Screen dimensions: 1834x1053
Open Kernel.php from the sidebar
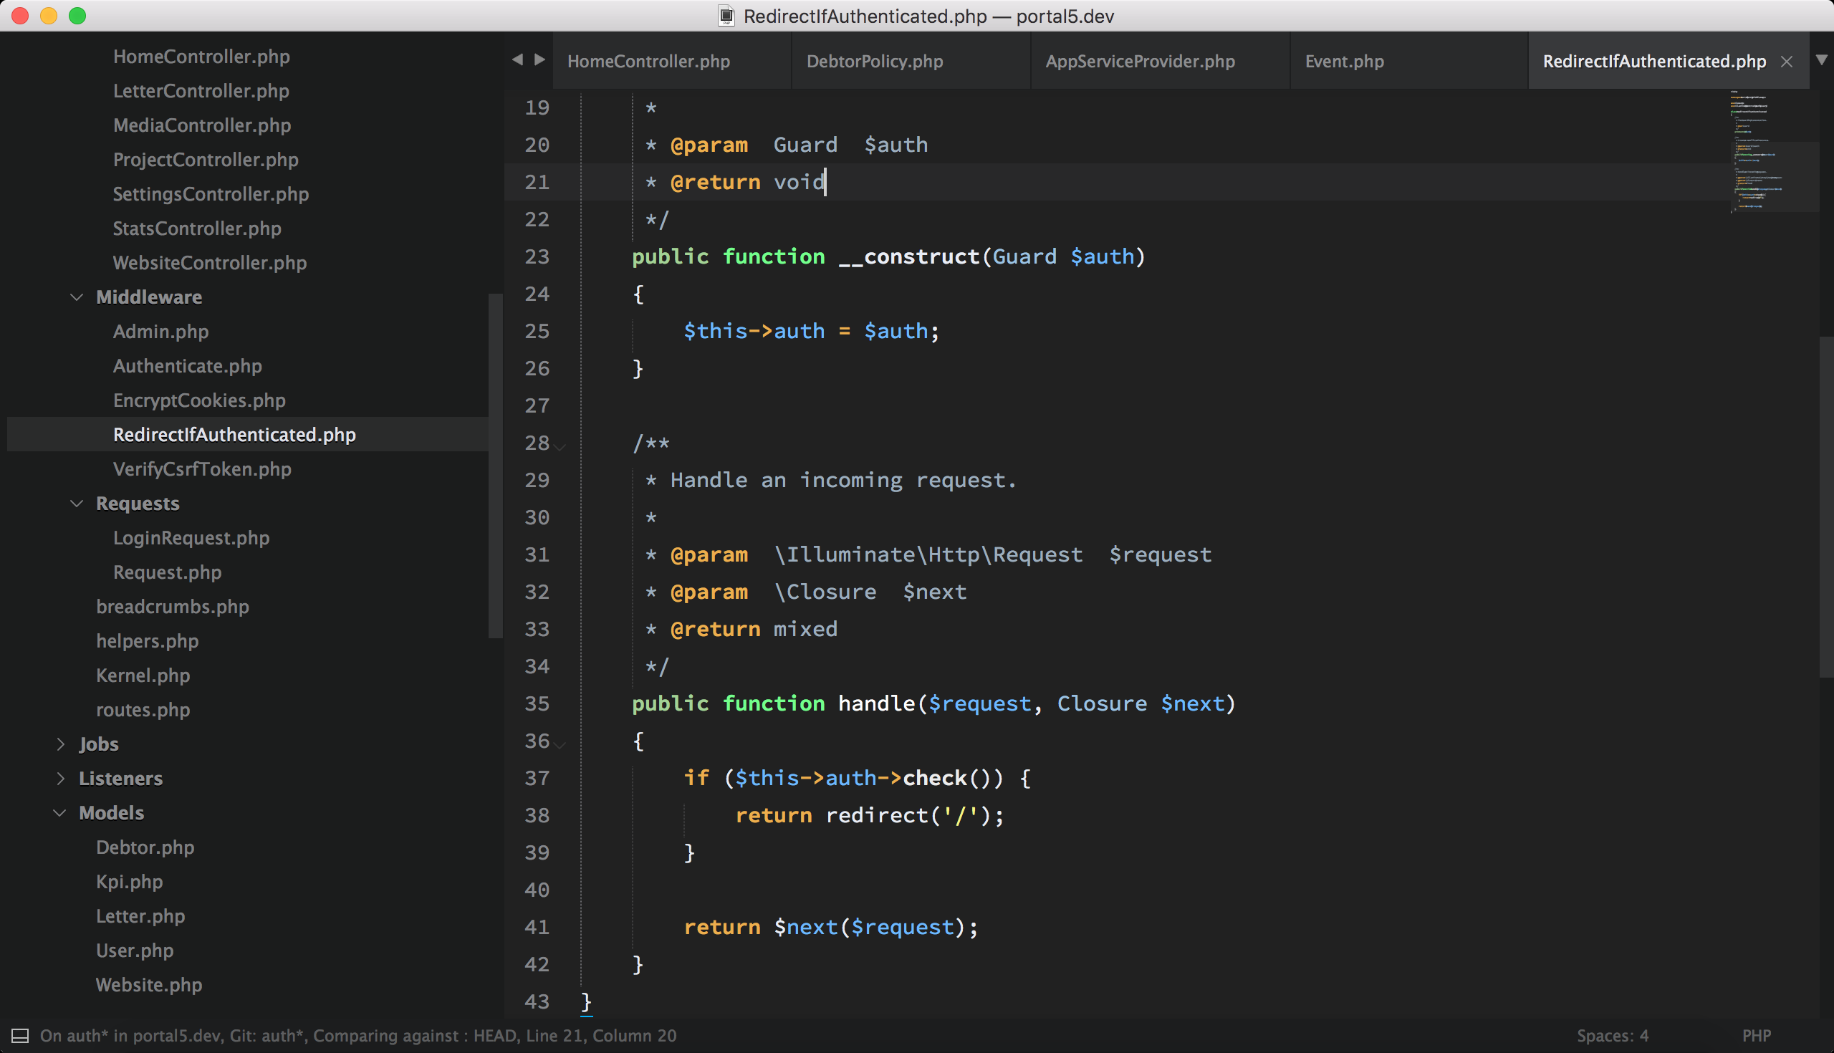click(143, 675)
